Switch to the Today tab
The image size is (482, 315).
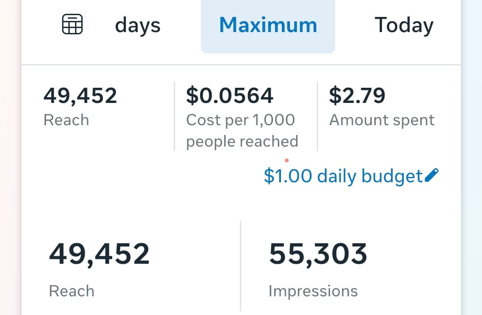click(x=404, y=25)
